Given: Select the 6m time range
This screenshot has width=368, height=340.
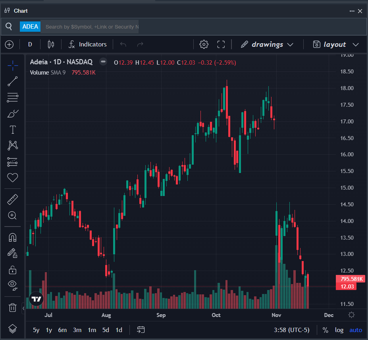Looking at the screenshot, I should pos(62,330).
